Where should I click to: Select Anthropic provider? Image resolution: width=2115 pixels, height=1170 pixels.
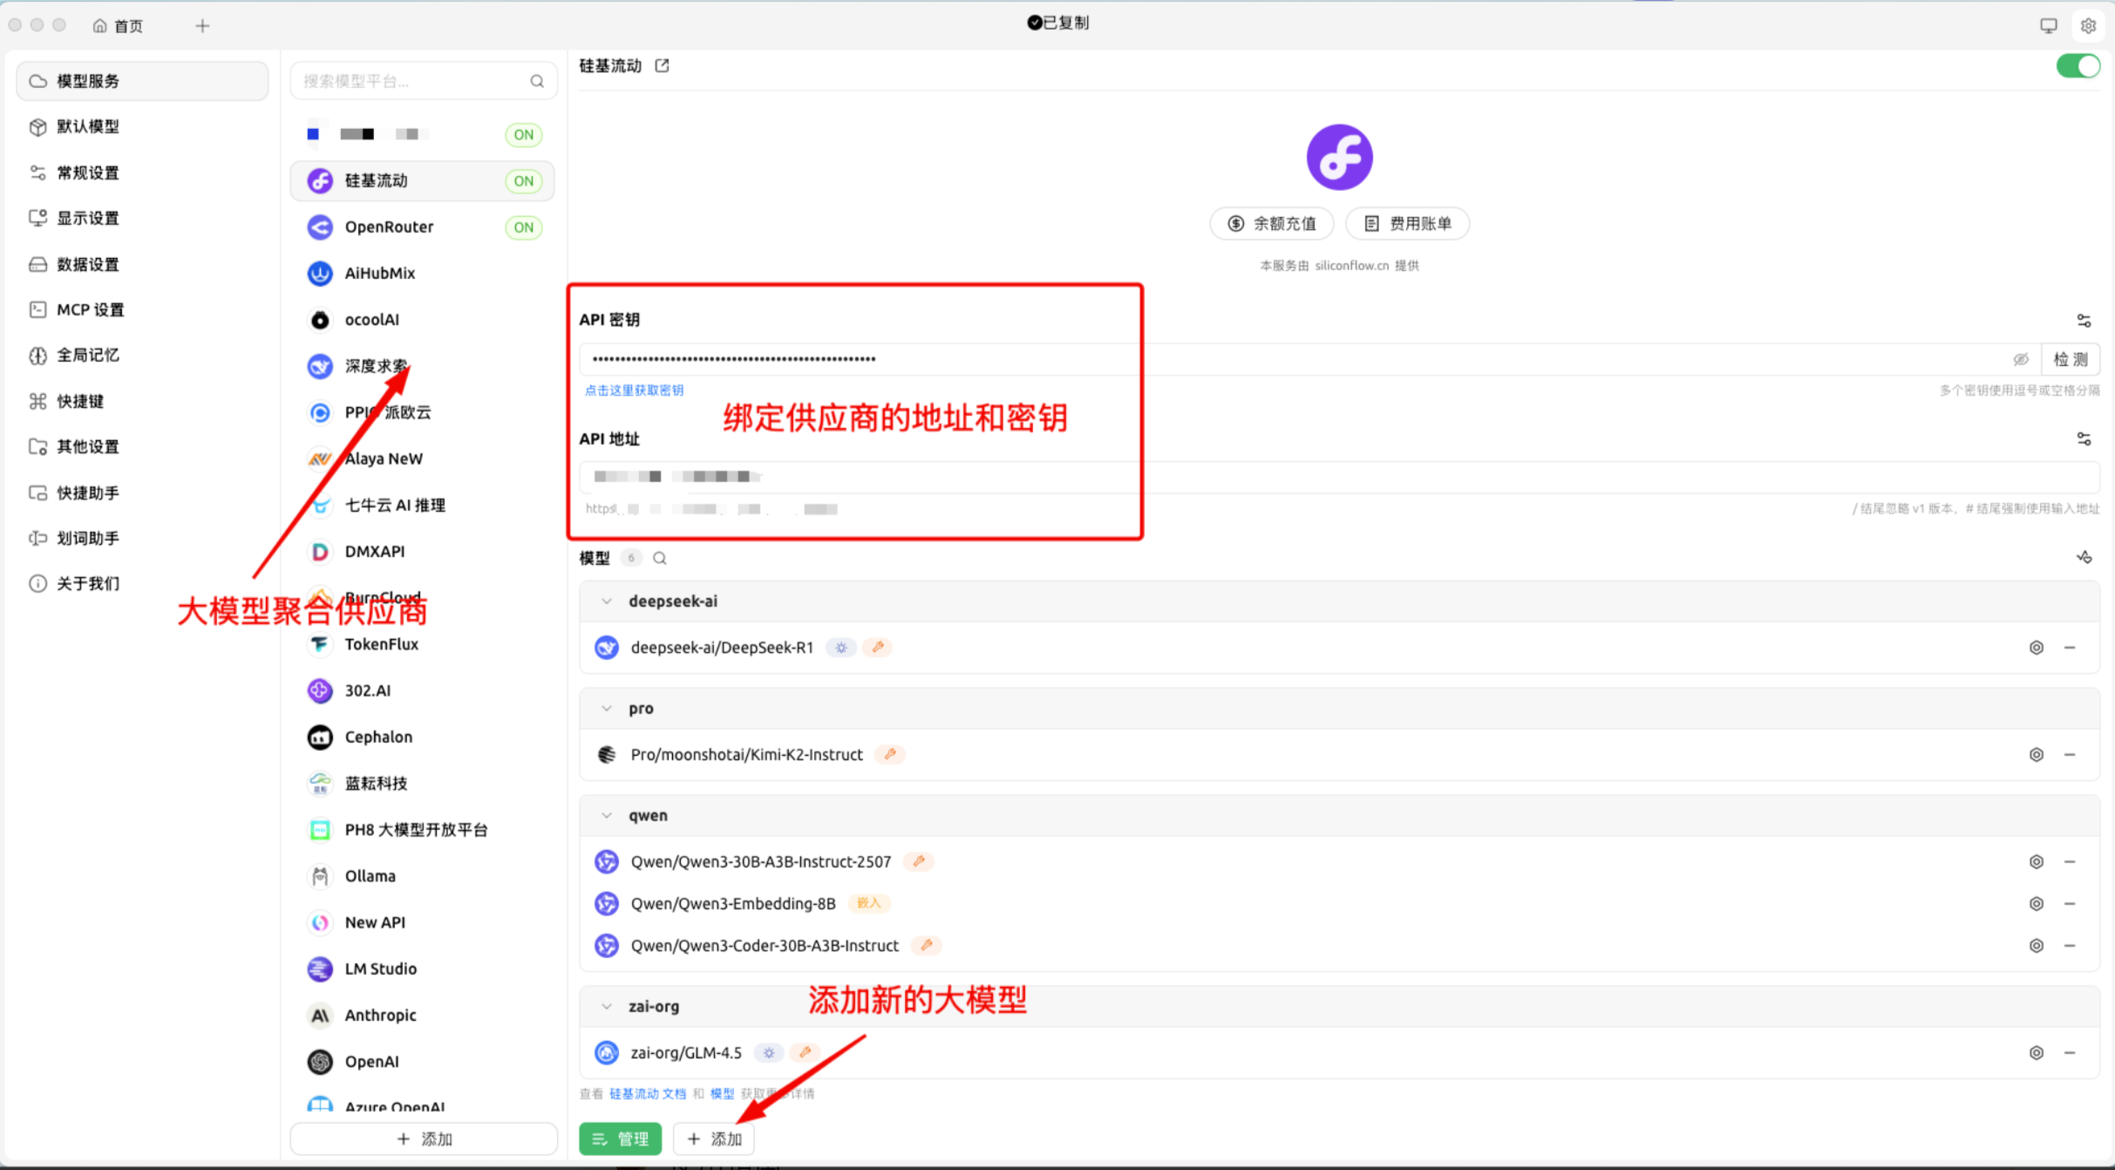[x=423, y=1016]
